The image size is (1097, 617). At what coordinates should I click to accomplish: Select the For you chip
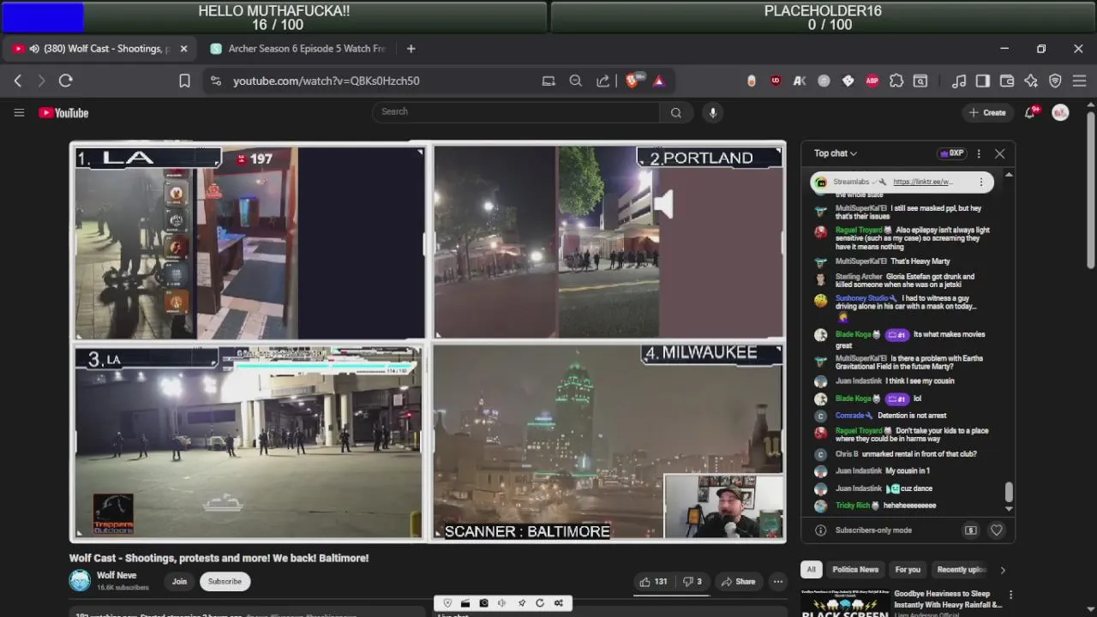[908, 570]
